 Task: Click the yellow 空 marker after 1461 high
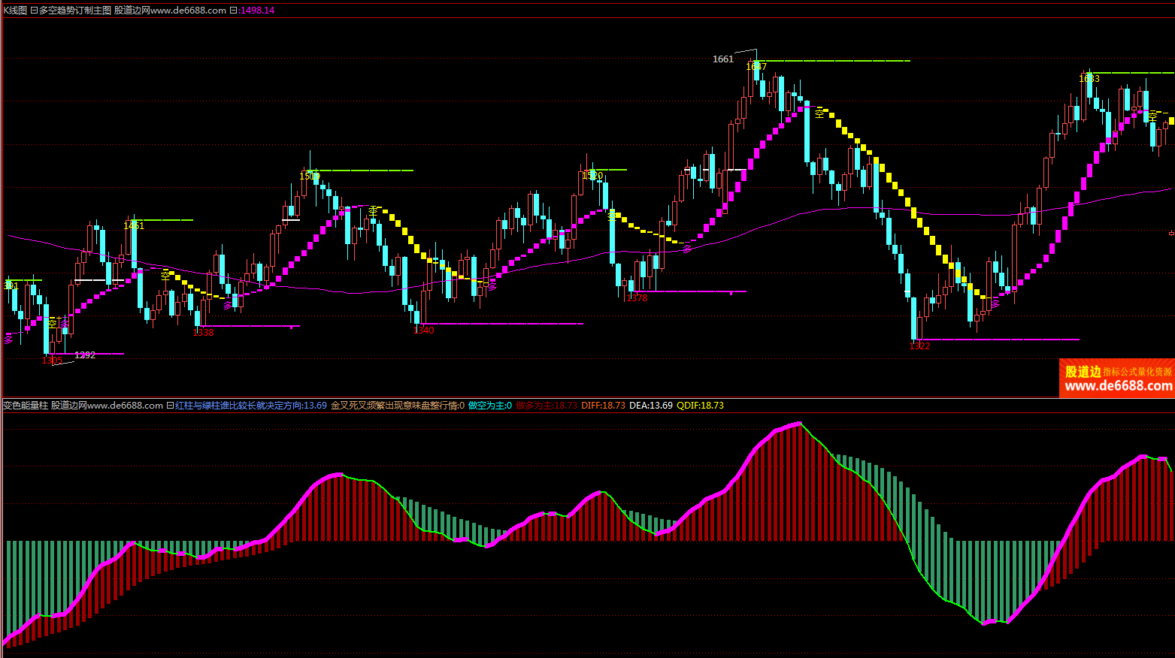[165, 276]
